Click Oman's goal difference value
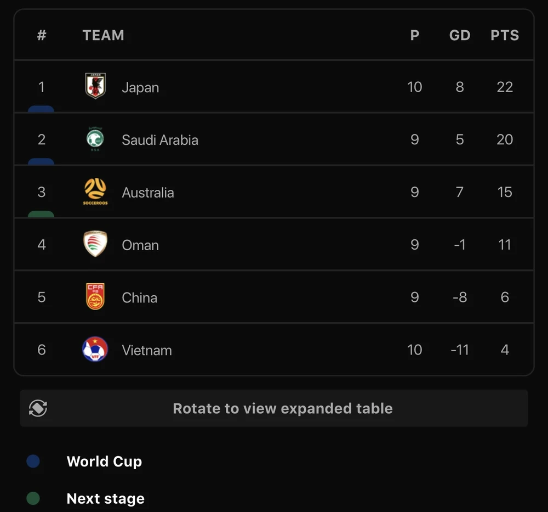Image resolution: width=548 pixels, height=512 pixels. 460,245
